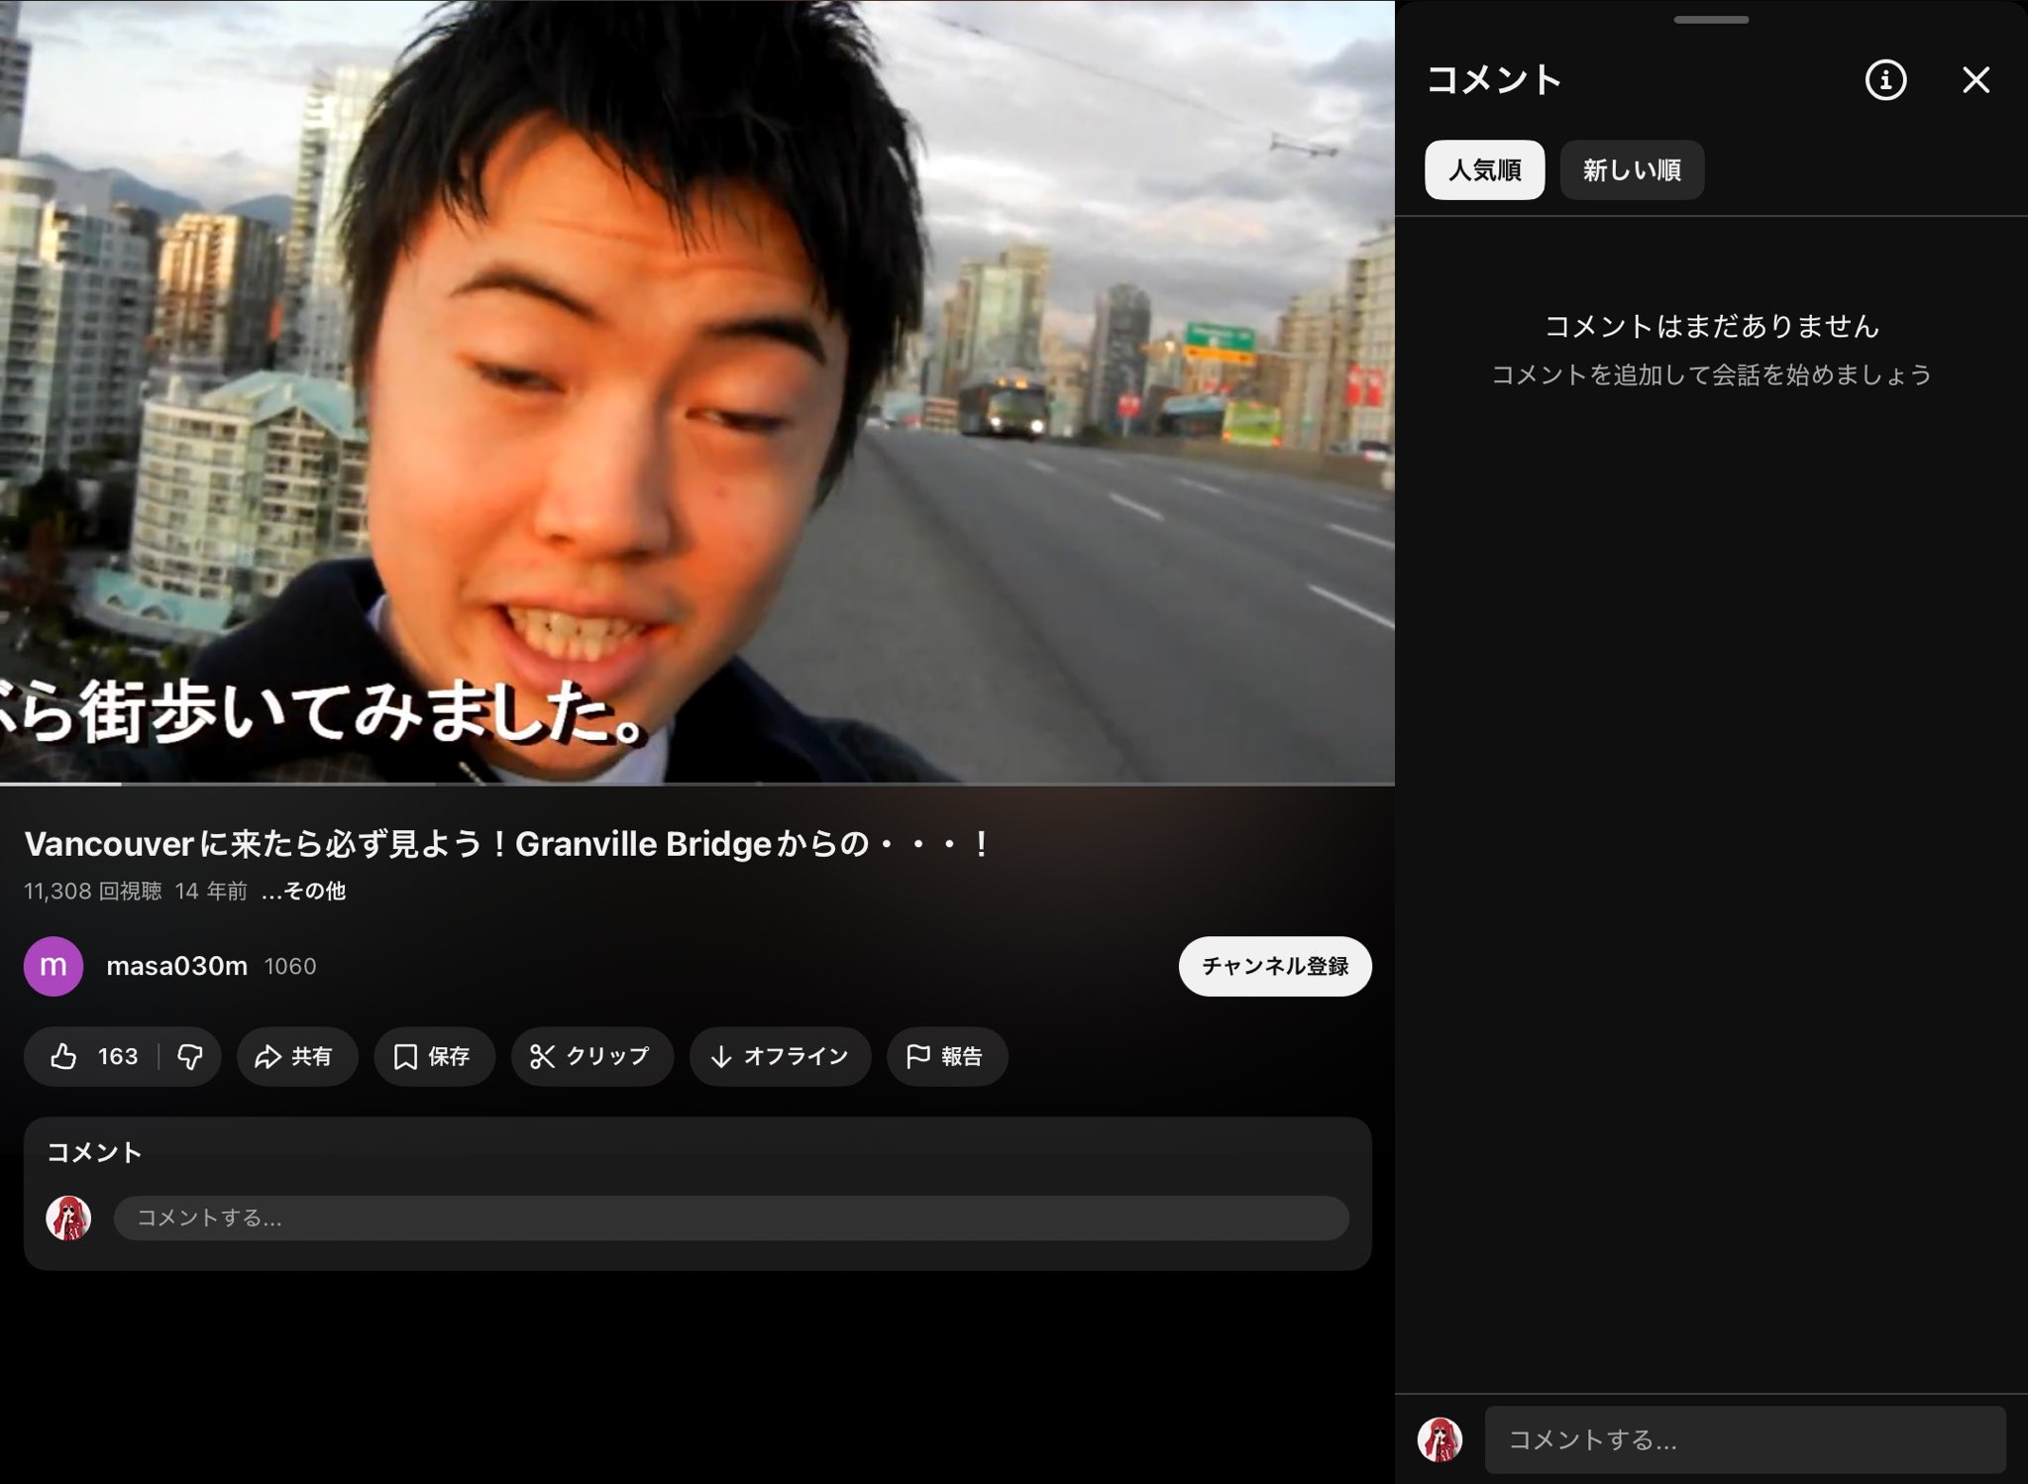2028x1484 pixels.
Task: Click the share (共有) arrow button
Action: (x=295, y=1056)
